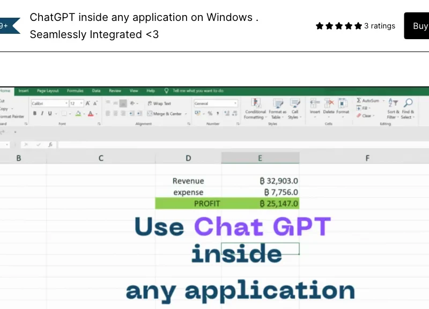Screen dimensions: 429x309
Task: Open the 3 ratings link
Action: pos(380,26)
